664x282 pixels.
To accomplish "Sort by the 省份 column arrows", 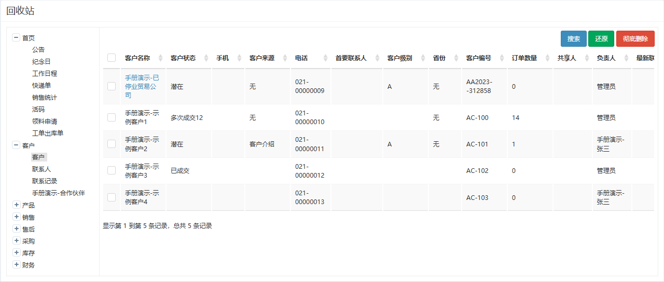I will tap(456, 58).
